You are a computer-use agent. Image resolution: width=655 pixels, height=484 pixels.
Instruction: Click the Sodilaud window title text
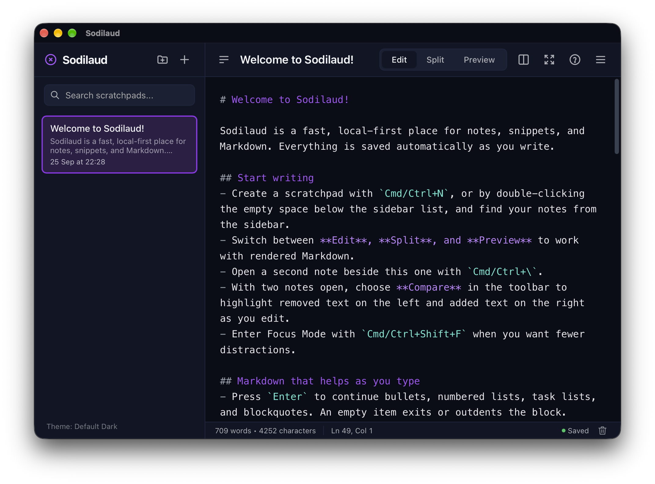[x=103, y=33]
